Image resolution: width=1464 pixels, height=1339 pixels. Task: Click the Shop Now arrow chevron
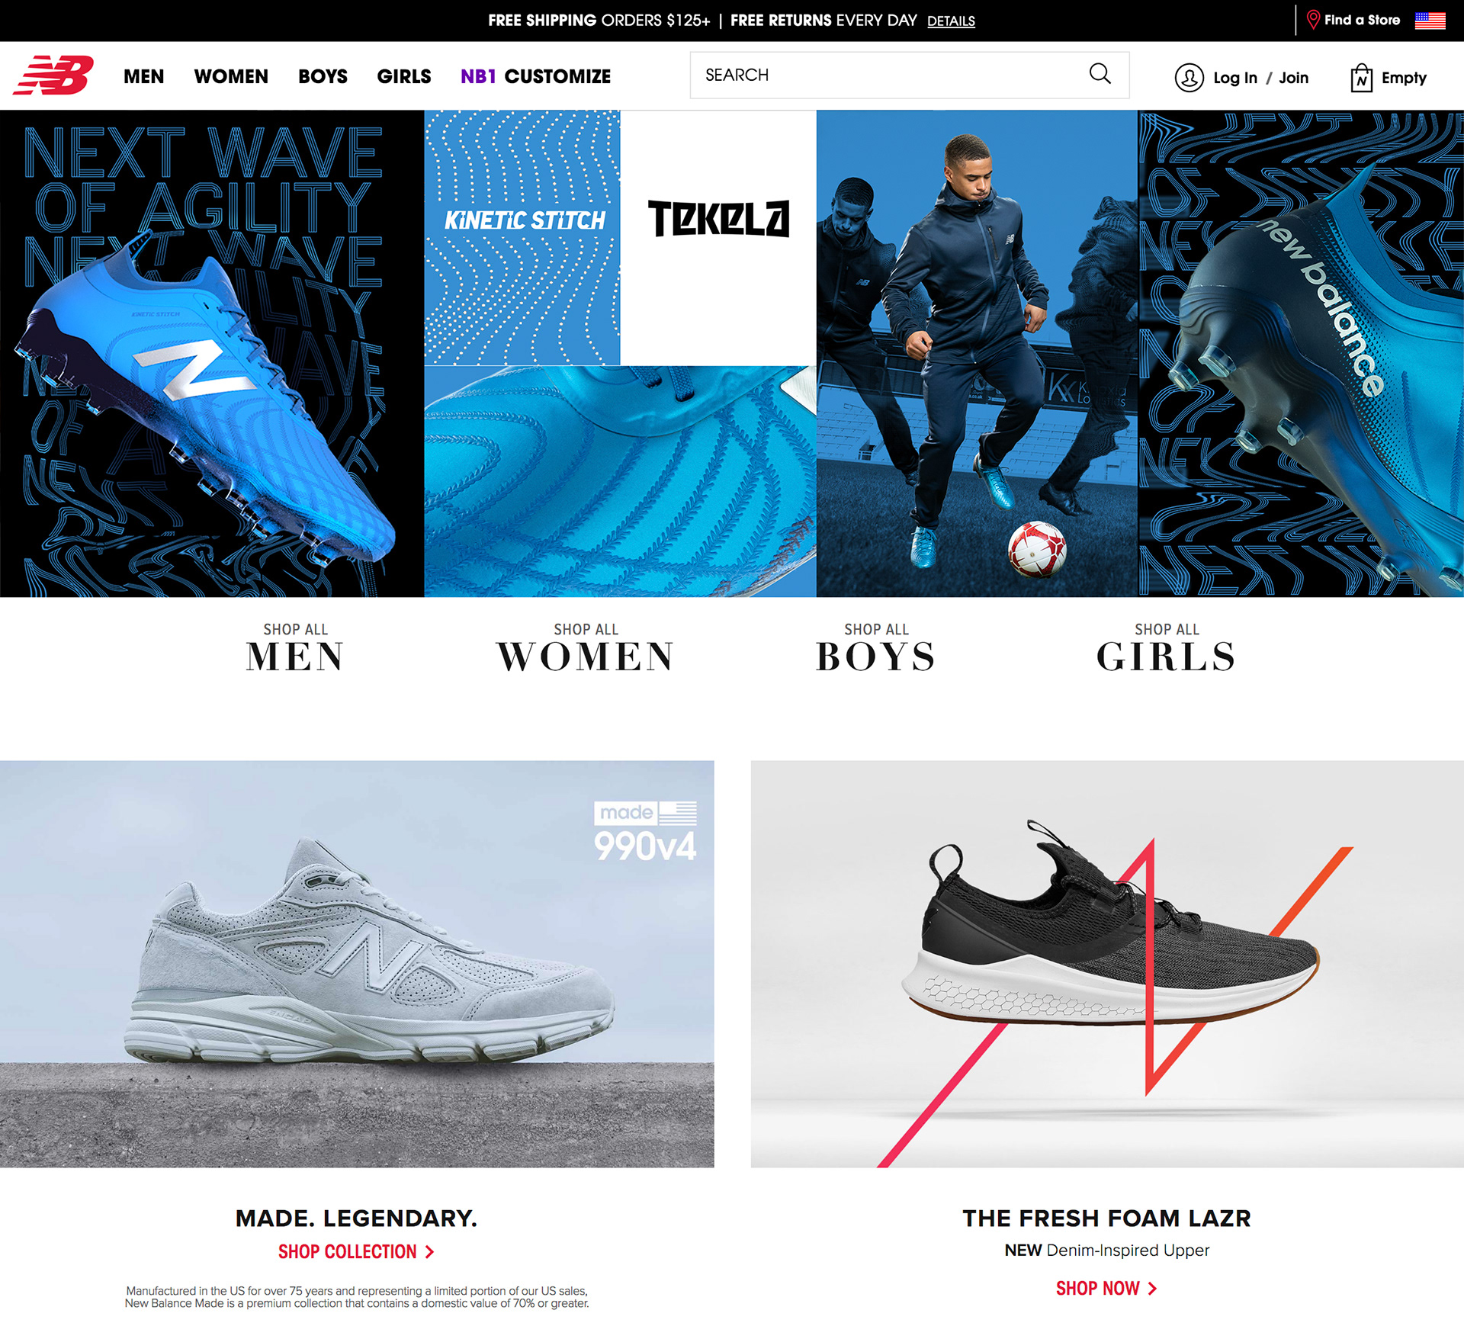(1152, 1289)
